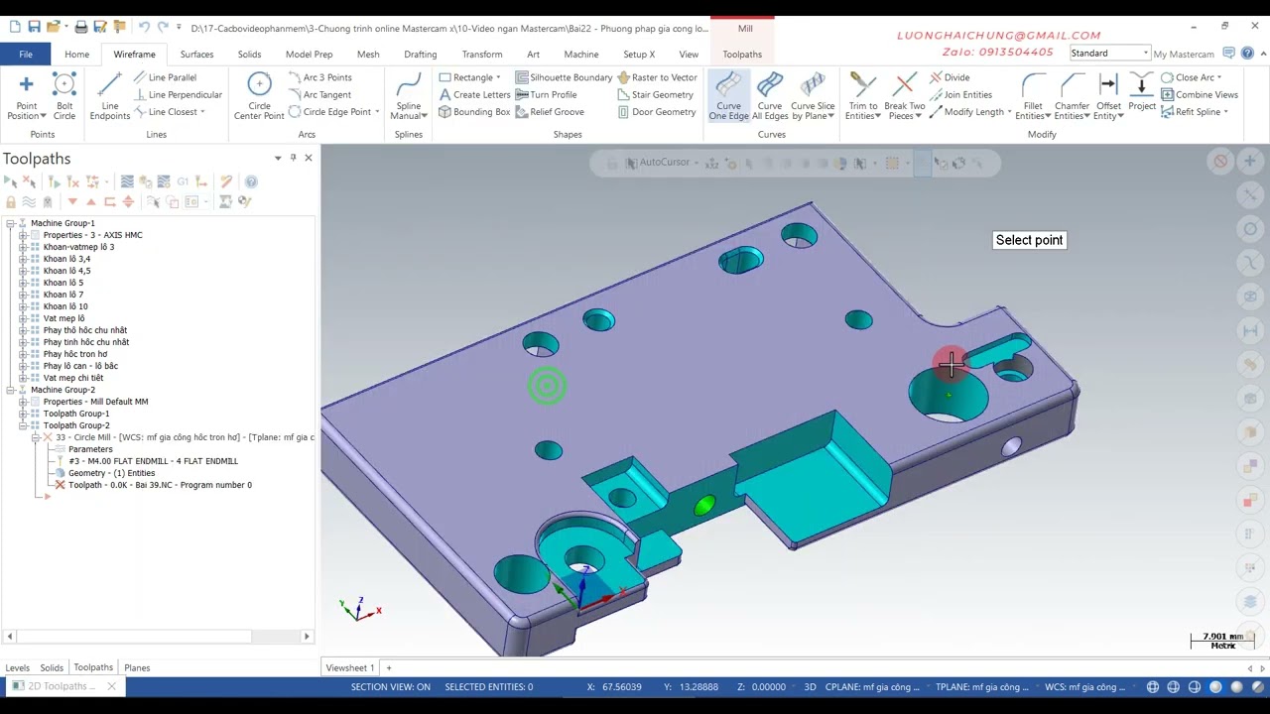Click the Undo arrow in quick access toolbar
This screenshot has width=1270, height=714.
[145, 27]
